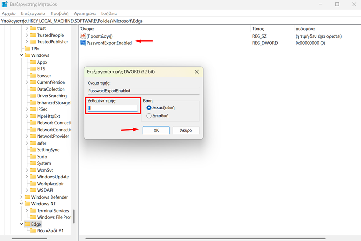The image size is (361, 241).
Task: Select the TPM folder icon
Action: [x=27, y=48]
